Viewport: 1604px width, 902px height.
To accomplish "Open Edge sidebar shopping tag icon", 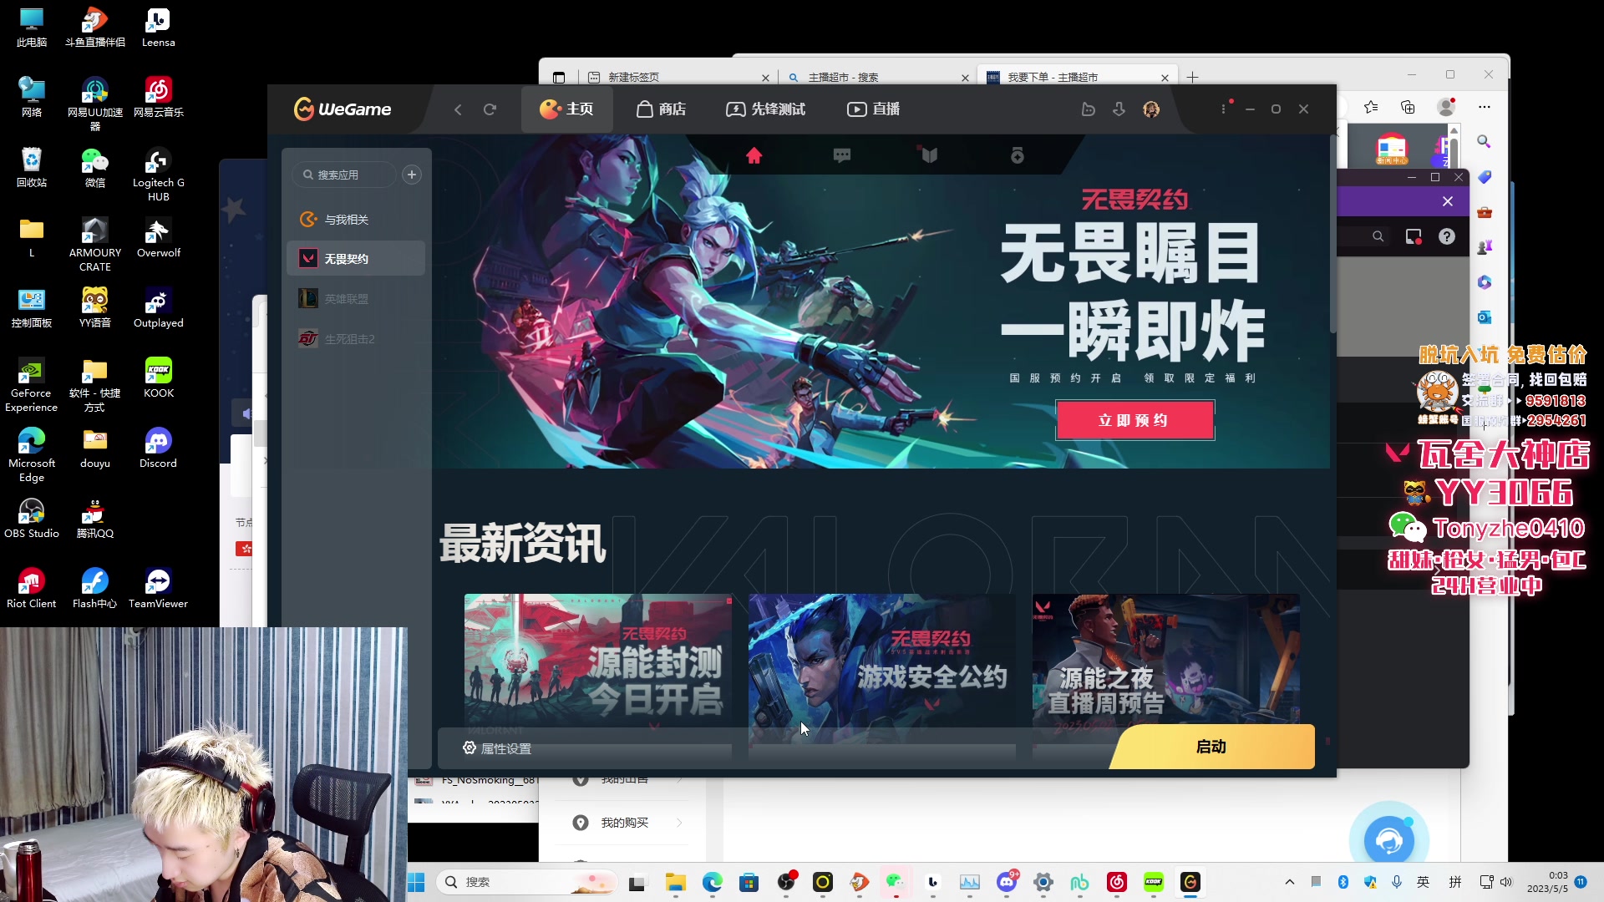I will 1485,177.
